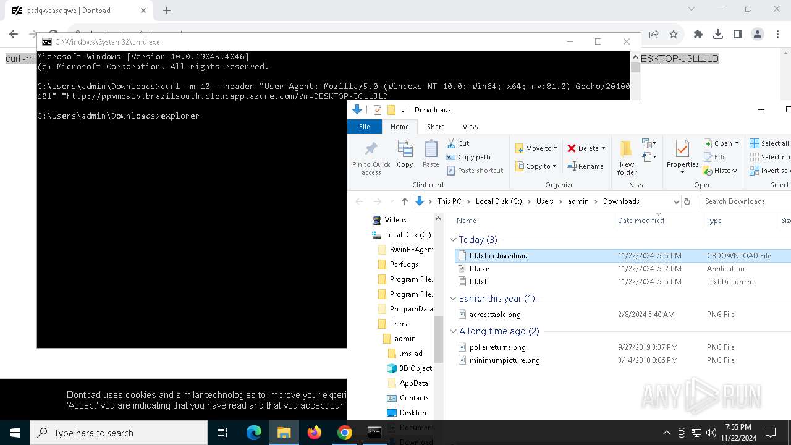The height and width of the screenshot is (445, 791).
Task: Open Microsoft Edge from taskbar
Action: pyautogui.click(x=254, y=433)
